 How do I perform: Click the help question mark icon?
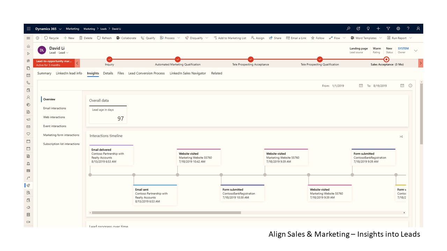click(408, 29)
